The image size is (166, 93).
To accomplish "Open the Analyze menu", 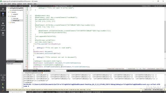I will tap(20, 4).
